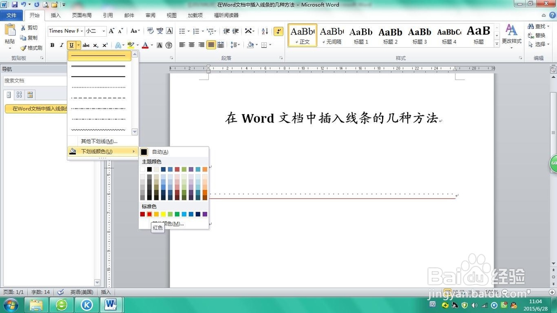The height and width of the screenshot is (313, 557).
Task: Expand the styles gallery more arrow
Action: pyautogui.click(x=497, y=43)
